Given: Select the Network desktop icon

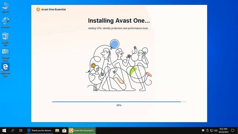Looking at the screenshot, I should coord(5,22).
